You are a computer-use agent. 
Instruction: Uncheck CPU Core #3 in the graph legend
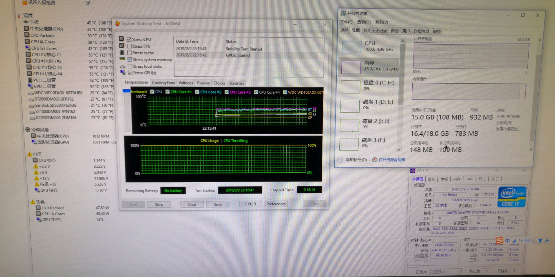point(226,92)
